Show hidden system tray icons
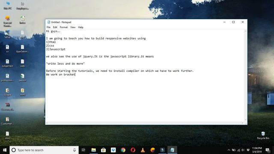 pyautogui.click(x=229, y=150)
